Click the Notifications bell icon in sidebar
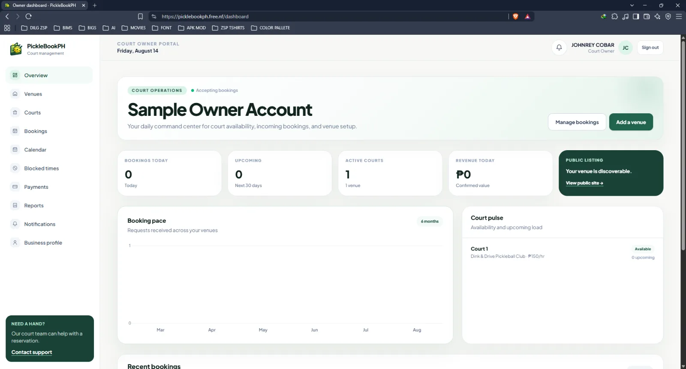 [15, 224]
